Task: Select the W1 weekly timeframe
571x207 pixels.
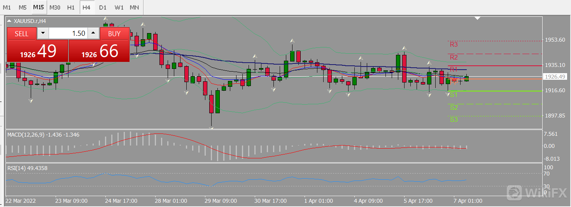Action: [119, 7]
